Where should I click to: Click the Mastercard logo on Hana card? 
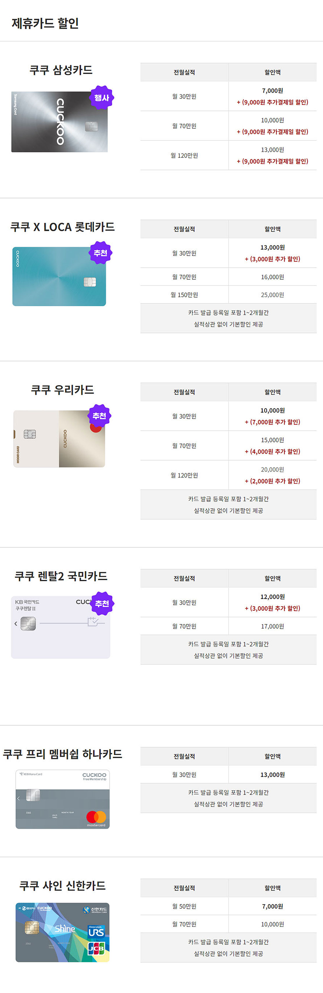96,818
